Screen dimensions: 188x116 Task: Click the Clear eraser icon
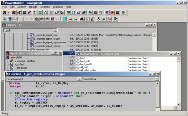click(58, 19)
